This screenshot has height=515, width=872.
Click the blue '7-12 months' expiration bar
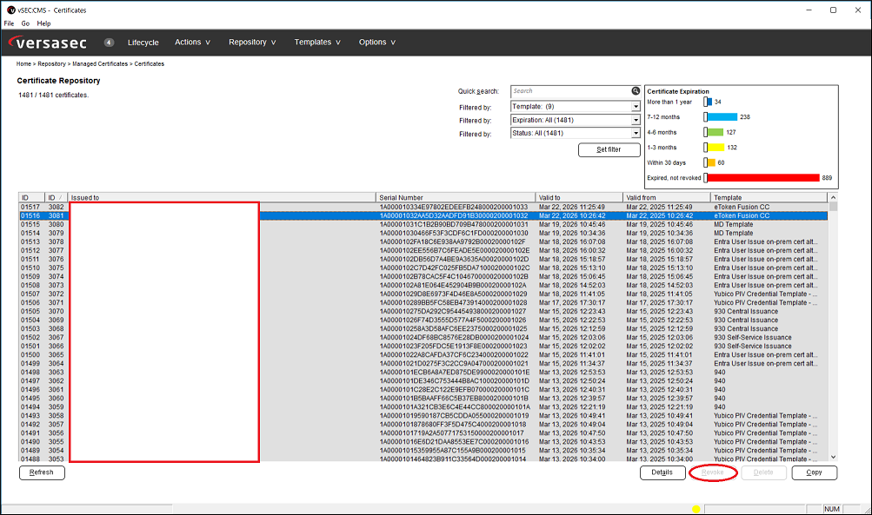tap(722, 117)
